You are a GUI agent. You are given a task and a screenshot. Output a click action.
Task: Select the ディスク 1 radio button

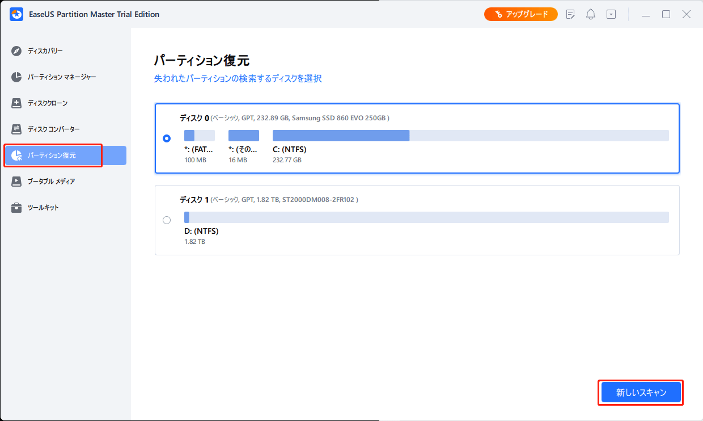[x=166, y=220]
